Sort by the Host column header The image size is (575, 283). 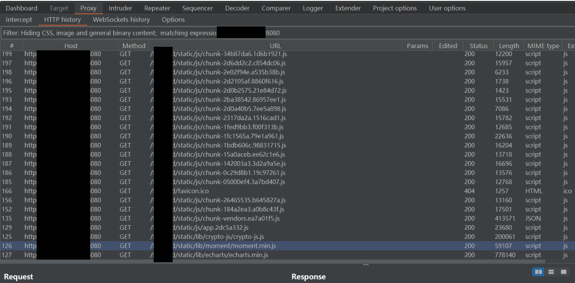[70, 46]
